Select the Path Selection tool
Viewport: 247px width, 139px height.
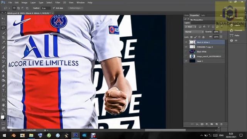point(3,95)
